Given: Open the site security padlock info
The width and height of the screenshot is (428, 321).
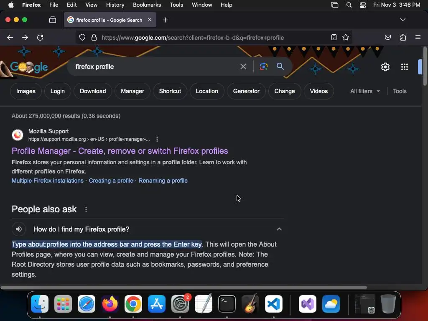Looking at the screenshot, I should [94, 37].
